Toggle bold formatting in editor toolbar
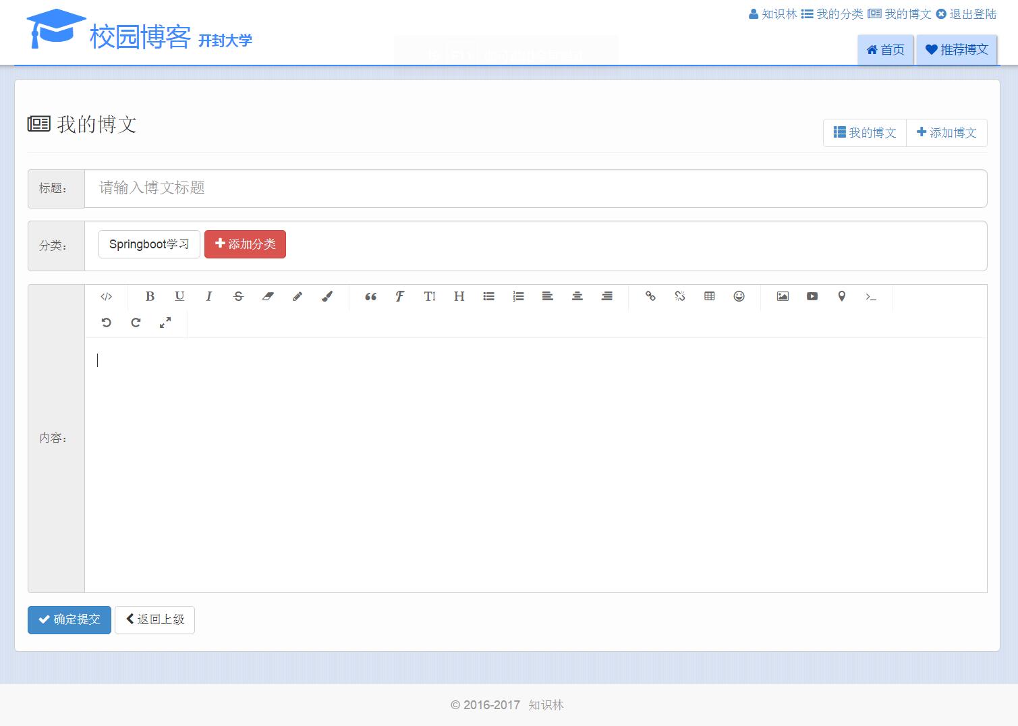Image resolution: width=1018 pixels, height=726 pixels. [150, 296]
